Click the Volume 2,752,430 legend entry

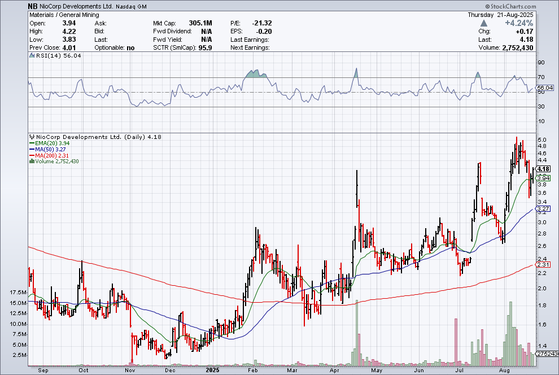coord(57,161)
